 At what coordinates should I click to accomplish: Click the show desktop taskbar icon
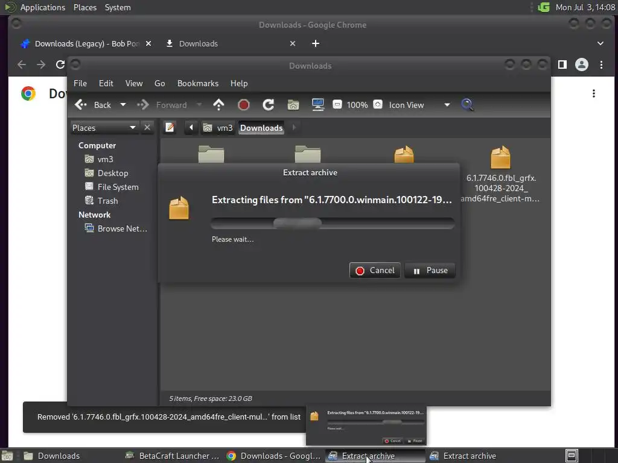(x=7, y=456)
